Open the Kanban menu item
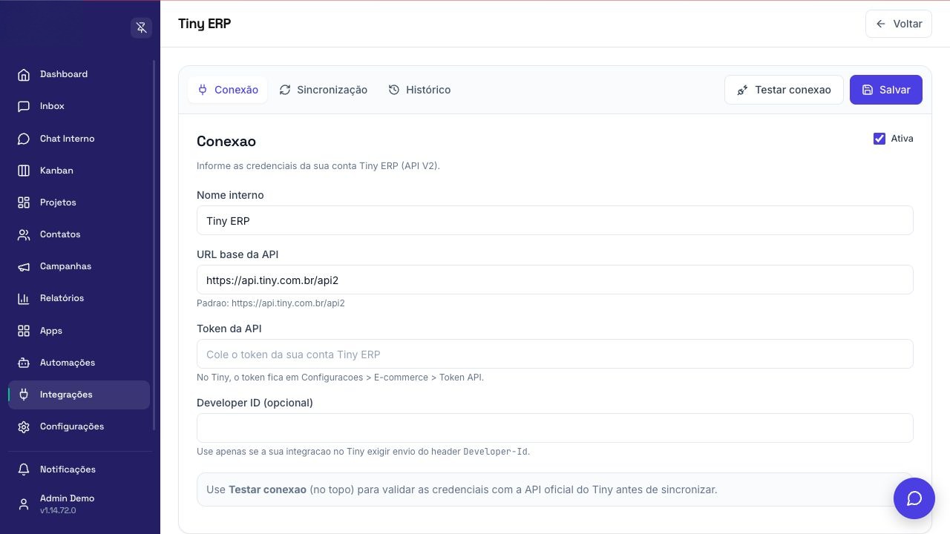950x534 pixels. point(79,171)
